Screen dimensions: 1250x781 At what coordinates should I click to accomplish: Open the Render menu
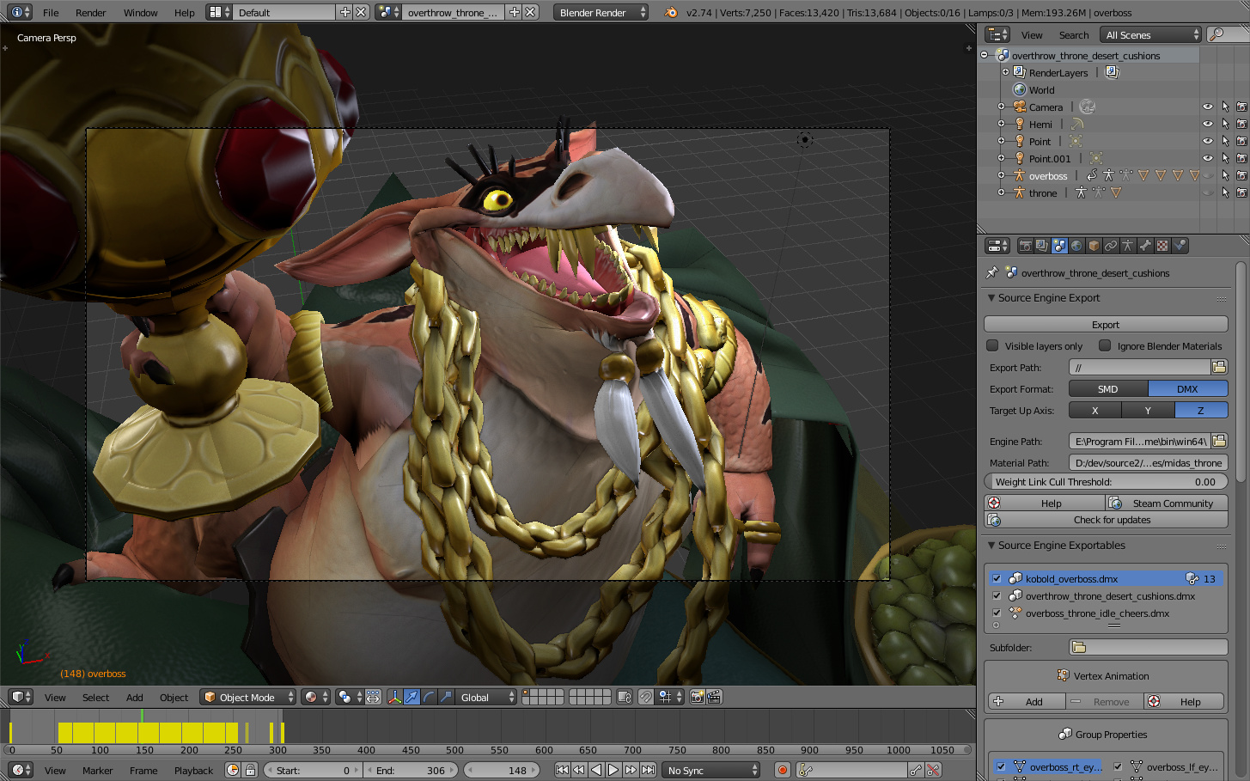click(90, 12)
